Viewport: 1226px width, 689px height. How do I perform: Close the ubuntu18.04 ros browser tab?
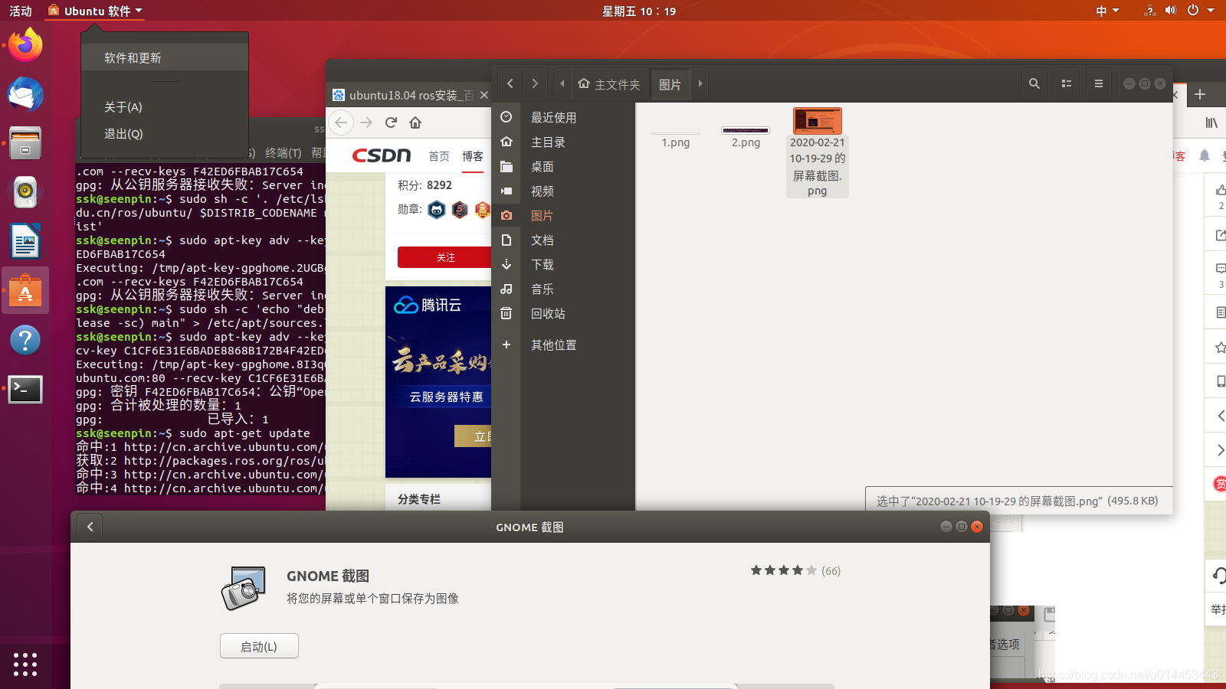[484, 95]
